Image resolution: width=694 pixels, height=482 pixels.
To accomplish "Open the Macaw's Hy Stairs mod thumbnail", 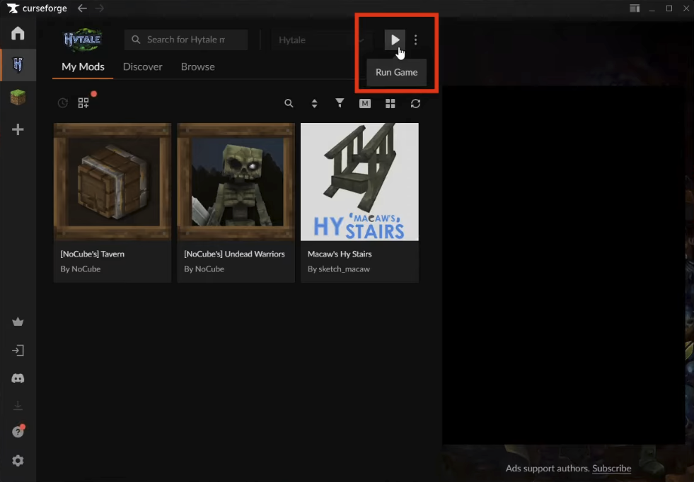I will (x=359, y=182).
